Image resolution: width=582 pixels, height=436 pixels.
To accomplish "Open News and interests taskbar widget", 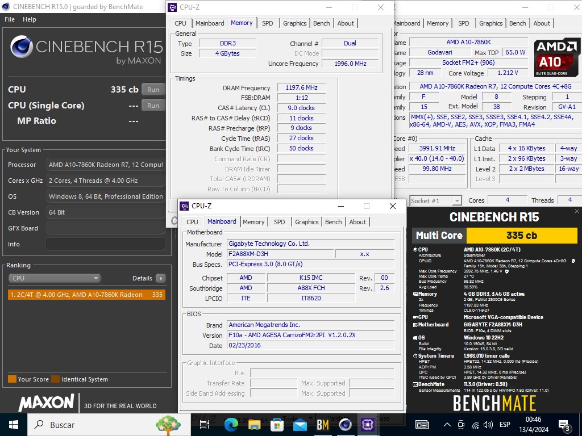I will click(422, 425).
